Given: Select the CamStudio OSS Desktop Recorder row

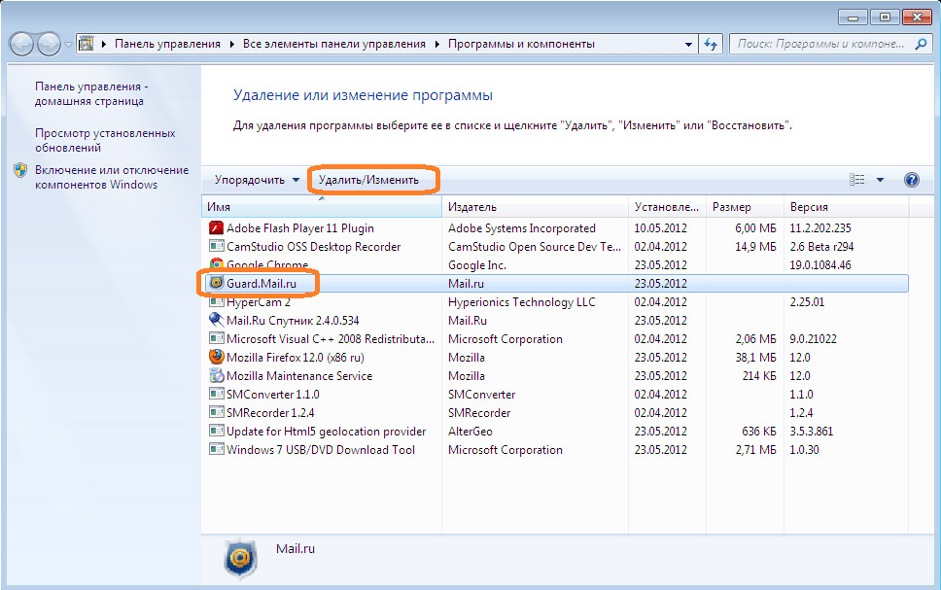Looking at the screenshot, I should coord(313,247).
